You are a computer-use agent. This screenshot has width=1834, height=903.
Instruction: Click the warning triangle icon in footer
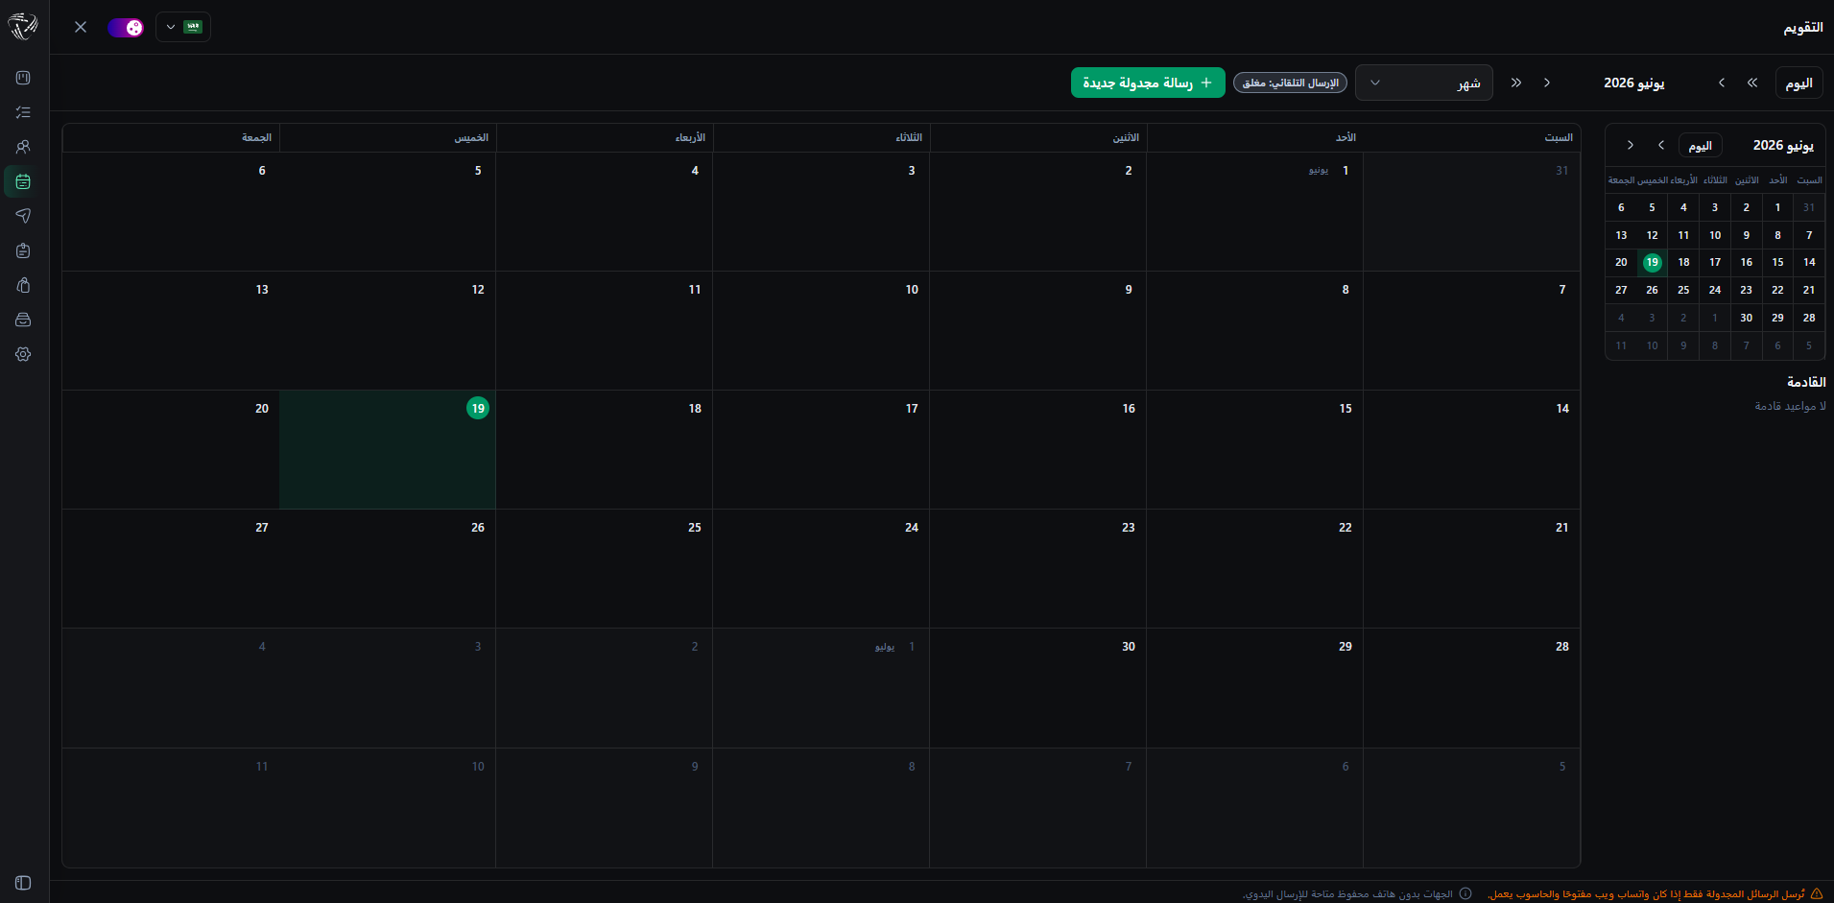click(1817, 893)
